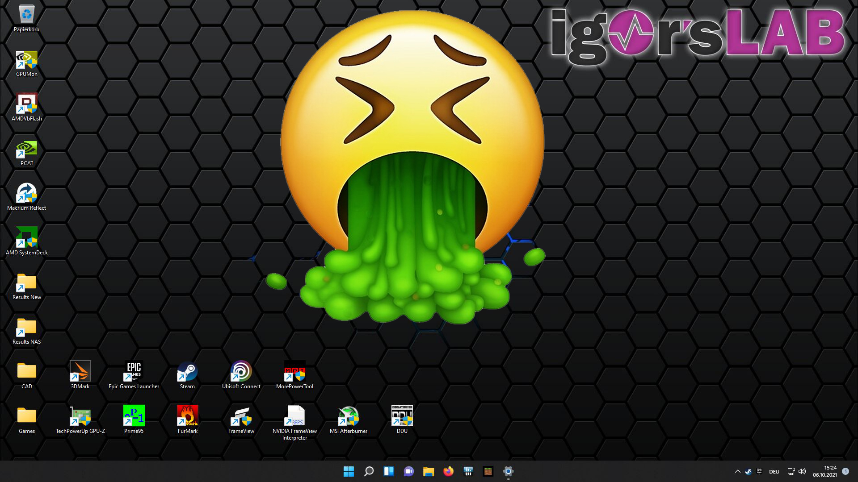This screenshot has width=858, height=482.
Task: Select the 3DMark shortcut
Action: tap(80, 372)
